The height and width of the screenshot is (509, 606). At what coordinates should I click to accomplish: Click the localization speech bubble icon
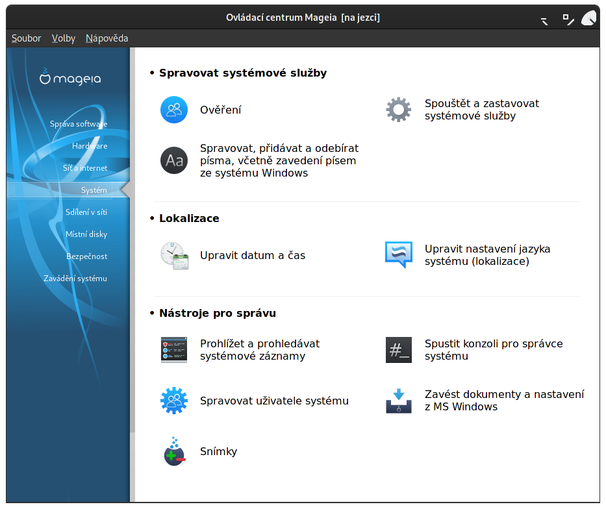click(x=398, y=253)
